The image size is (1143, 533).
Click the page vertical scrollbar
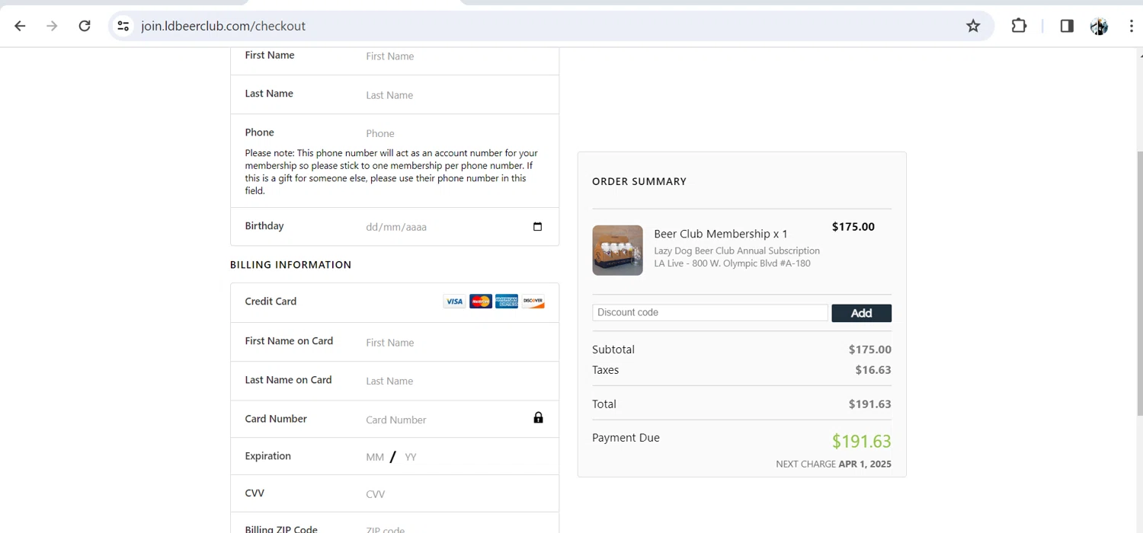point(1139,283)
